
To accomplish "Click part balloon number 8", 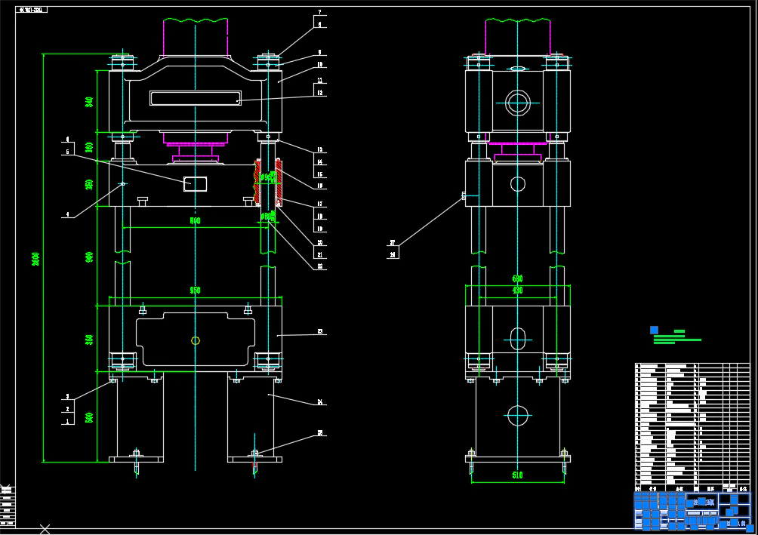I will [319, 24].
